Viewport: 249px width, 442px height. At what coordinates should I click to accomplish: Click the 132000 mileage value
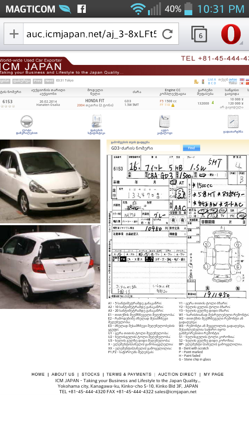(x=203, y=103)
